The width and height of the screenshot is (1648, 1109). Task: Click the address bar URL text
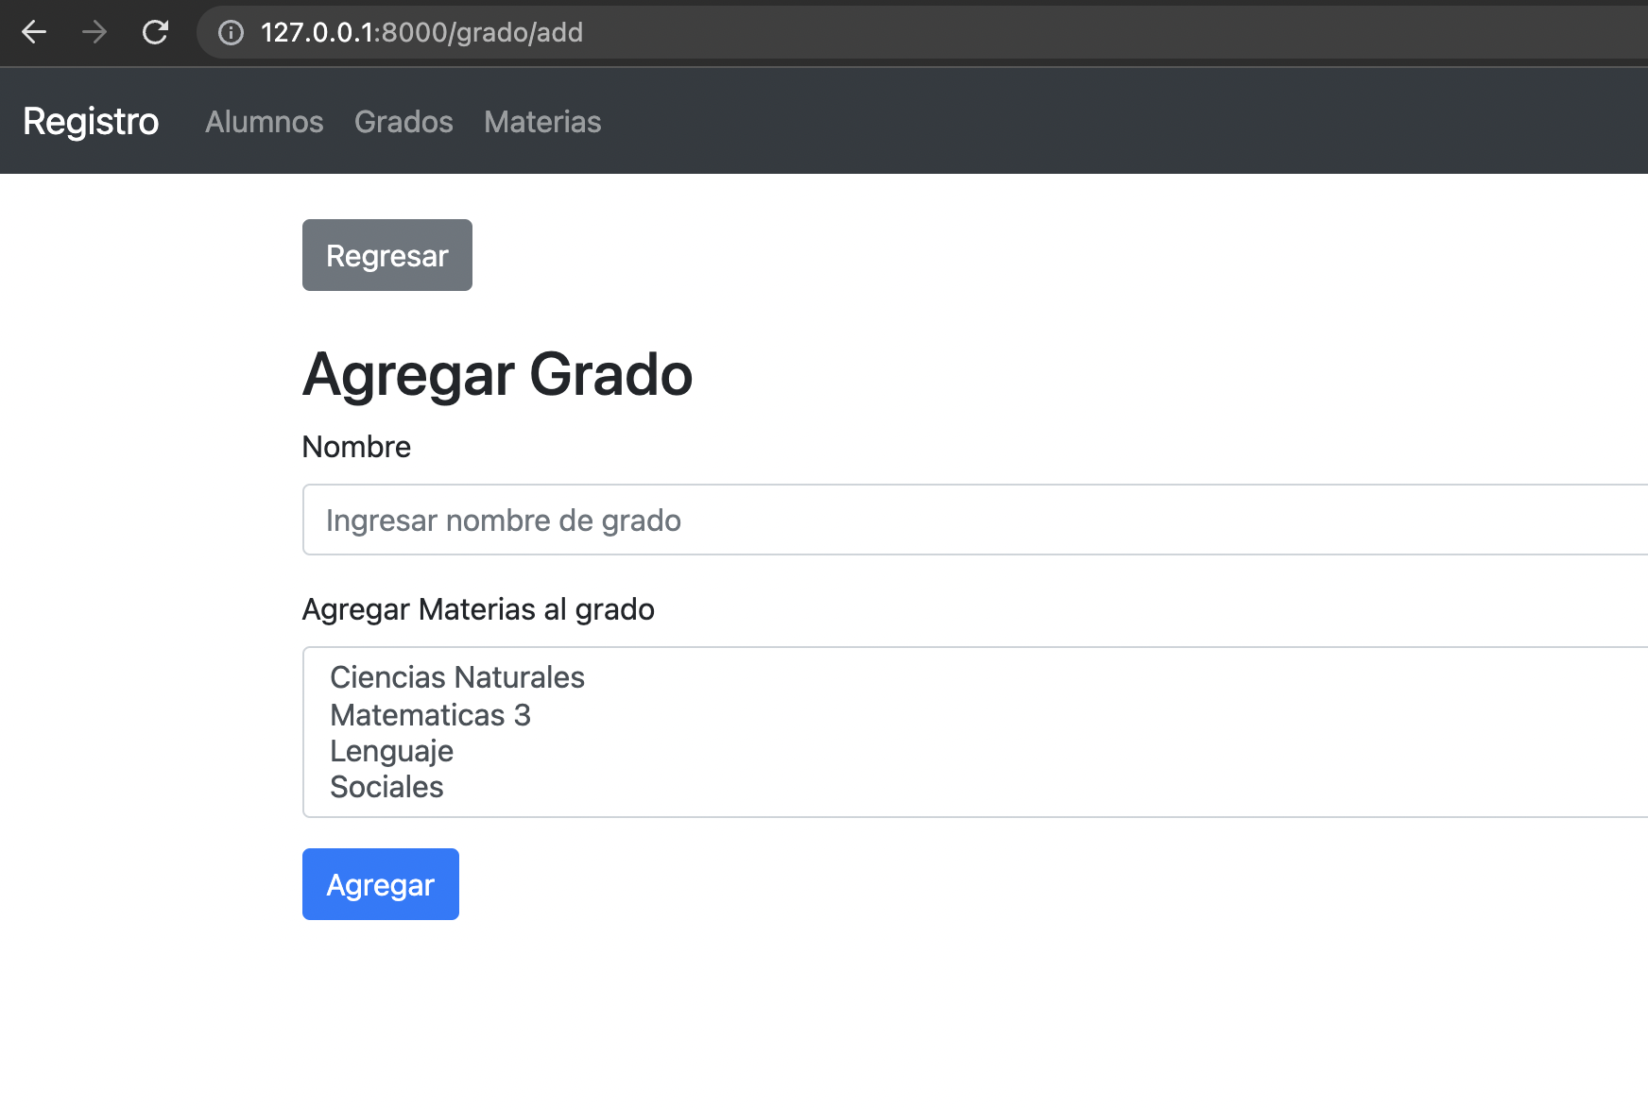[421, 33]
